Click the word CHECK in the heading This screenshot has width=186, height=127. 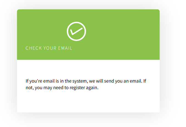coord(34,48)
